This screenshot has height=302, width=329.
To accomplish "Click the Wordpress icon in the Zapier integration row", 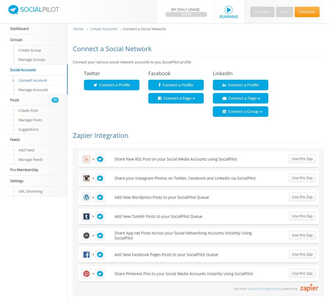I will tap(86, 197).
